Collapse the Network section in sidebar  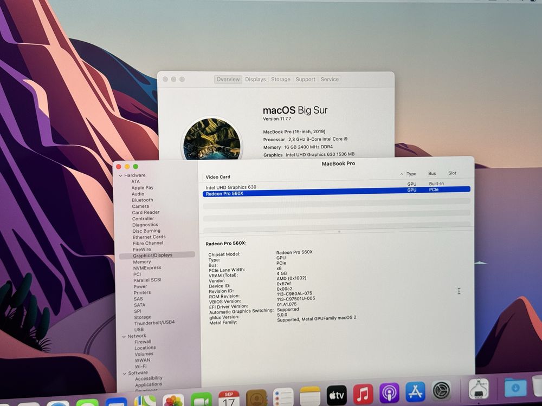click(x=124, y=336)
